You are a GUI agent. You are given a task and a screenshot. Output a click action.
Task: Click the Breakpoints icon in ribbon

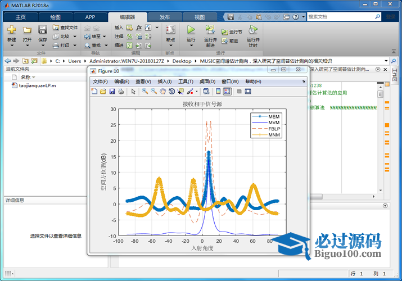(170, 30)
